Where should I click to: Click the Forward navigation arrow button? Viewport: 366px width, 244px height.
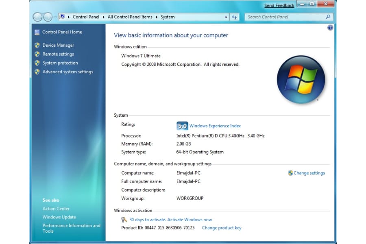48,17
